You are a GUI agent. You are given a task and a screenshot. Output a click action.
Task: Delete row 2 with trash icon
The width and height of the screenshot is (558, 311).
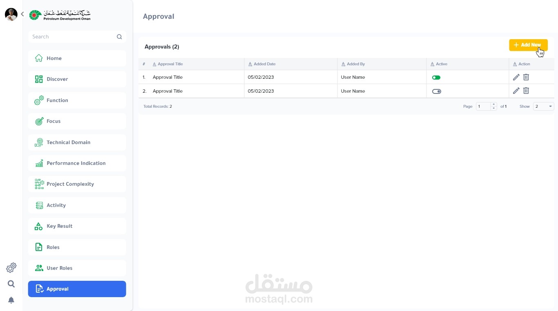coord(526,91)
